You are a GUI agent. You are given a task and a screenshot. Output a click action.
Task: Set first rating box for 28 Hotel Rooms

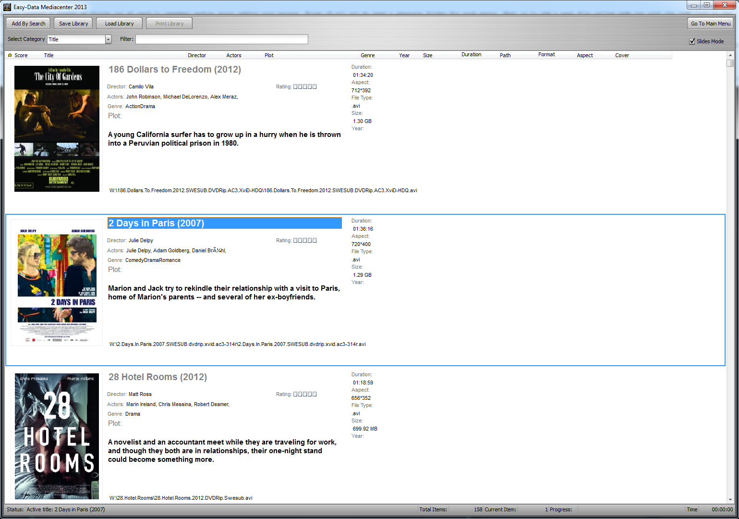coord(295,394)
